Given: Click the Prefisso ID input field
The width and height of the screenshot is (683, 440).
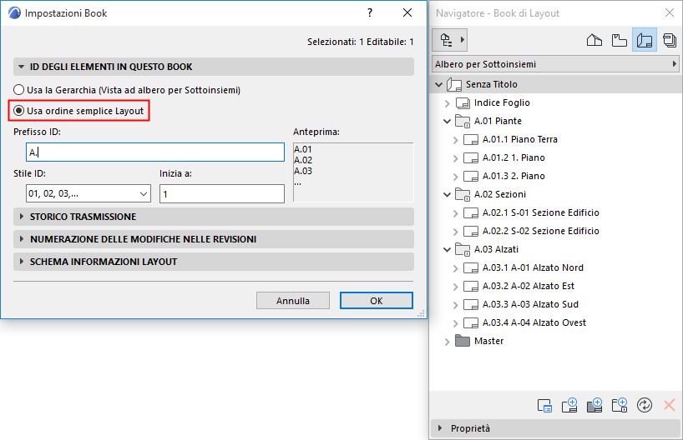Looking at the screenshot, I should pos(155,152).
